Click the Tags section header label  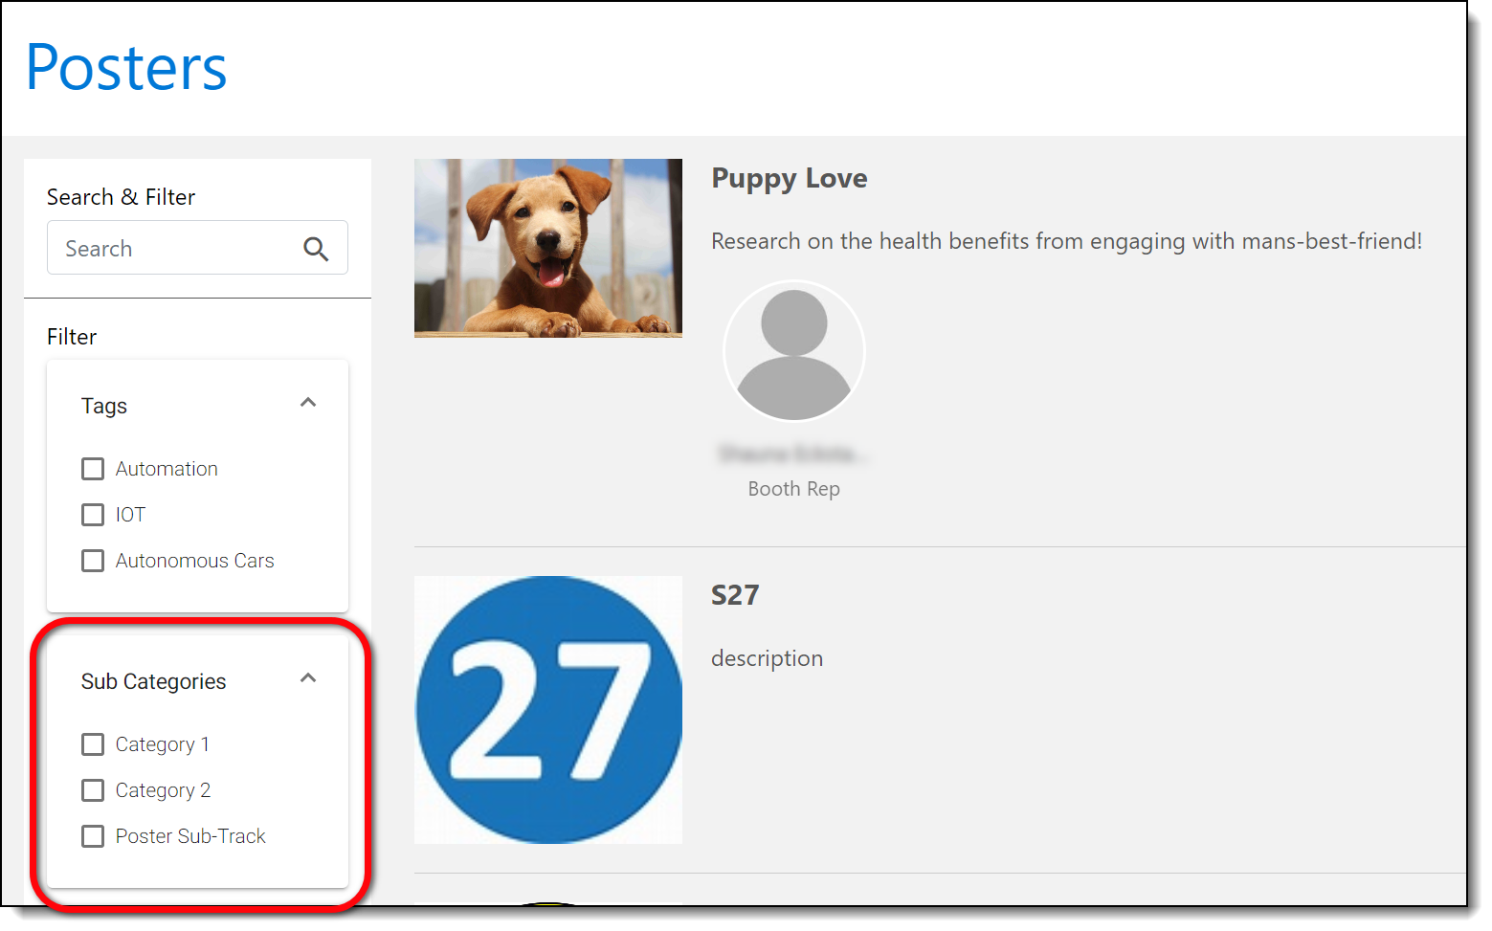pos(104,406)
